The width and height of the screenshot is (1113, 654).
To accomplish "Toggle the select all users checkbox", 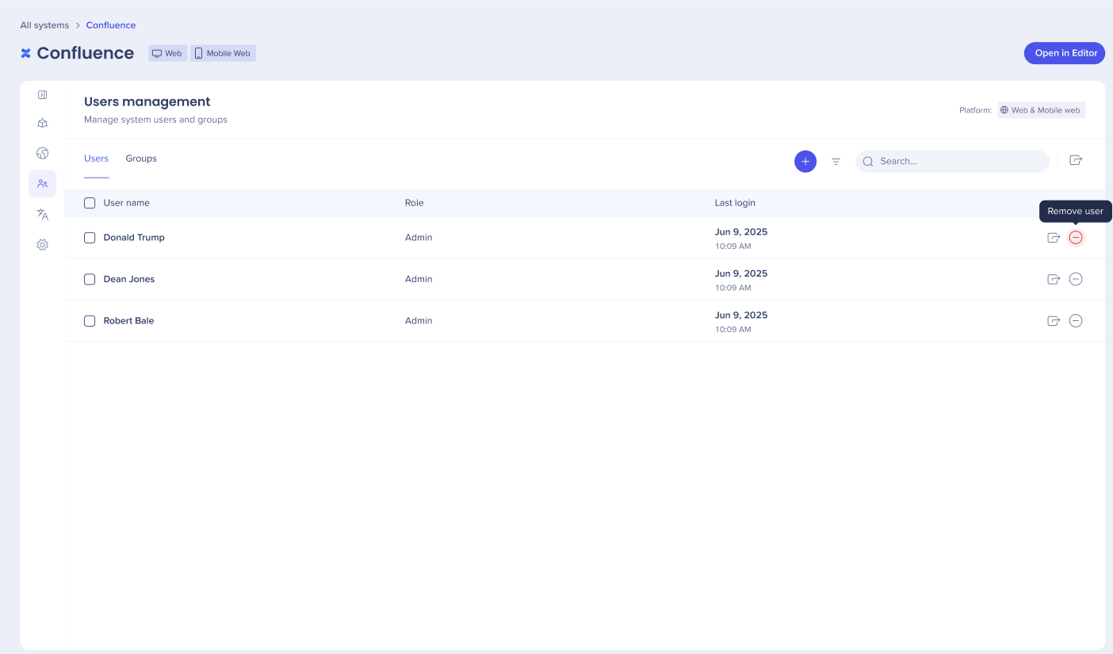I will 90,203.
